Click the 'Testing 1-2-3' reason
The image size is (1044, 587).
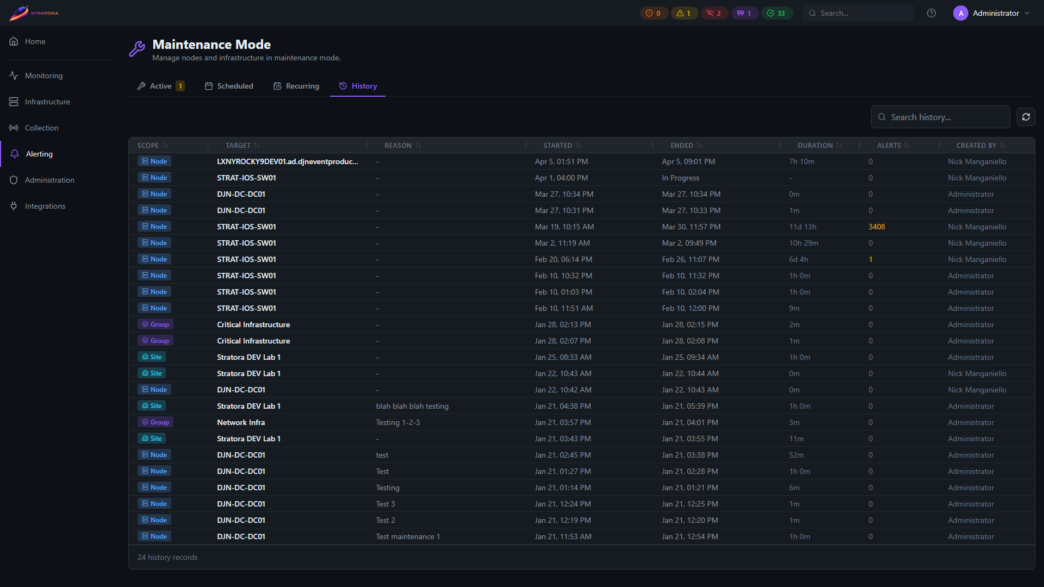coord(397,422)
